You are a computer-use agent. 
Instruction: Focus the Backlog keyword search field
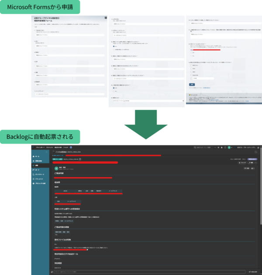coord(203,148)
